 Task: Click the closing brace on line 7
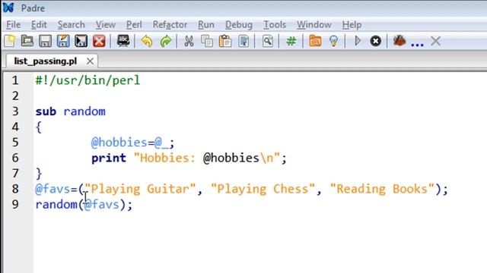click(39, 174)
